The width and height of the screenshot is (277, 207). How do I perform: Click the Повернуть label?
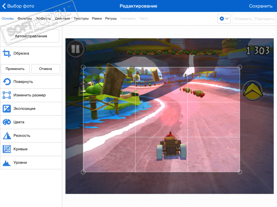coord(23,82)
